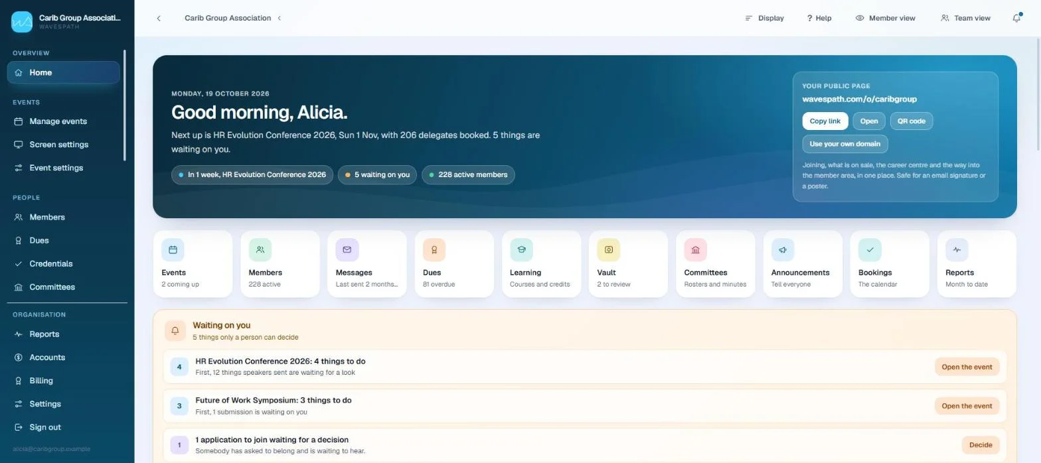
Task: Click the Manage events calendar icon
Action: pos(19,121)
